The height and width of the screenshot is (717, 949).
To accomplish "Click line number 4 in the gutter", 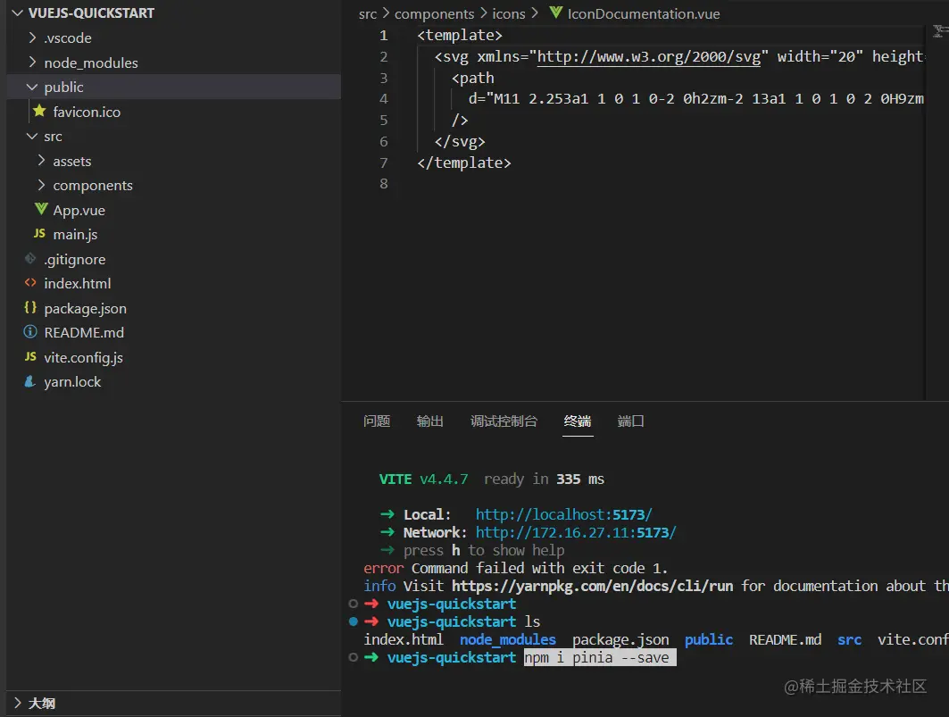I will [x=384, y=99].
